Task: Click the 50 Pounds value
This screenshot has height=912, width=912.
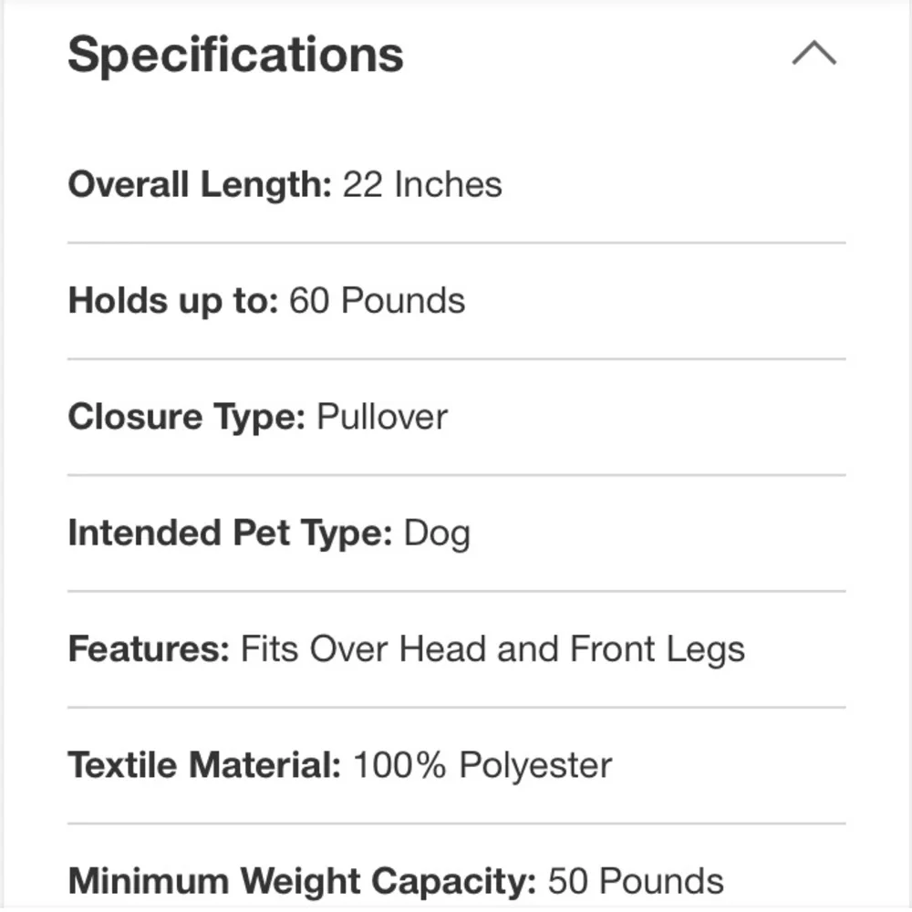Action: click(636, 881)
